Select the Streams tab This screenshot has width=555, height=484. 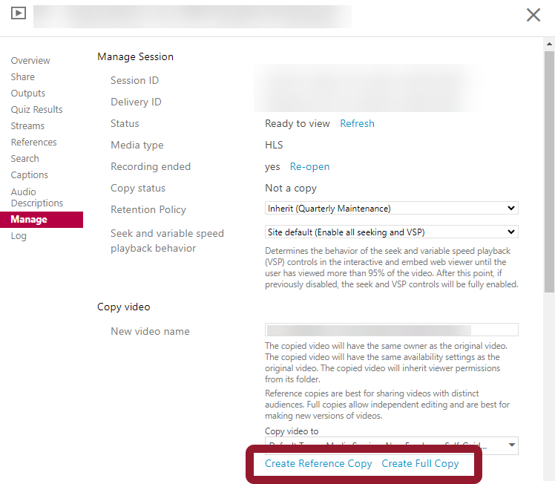pos(27,126)
